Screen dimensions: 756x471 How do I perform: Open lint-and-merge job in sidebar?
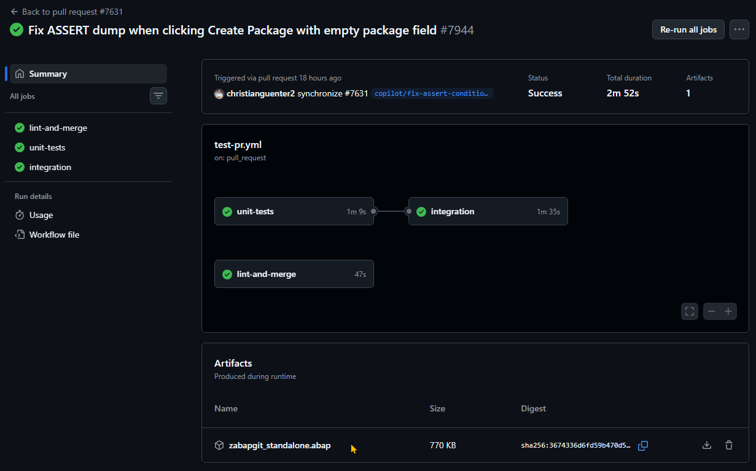(88, 128)
